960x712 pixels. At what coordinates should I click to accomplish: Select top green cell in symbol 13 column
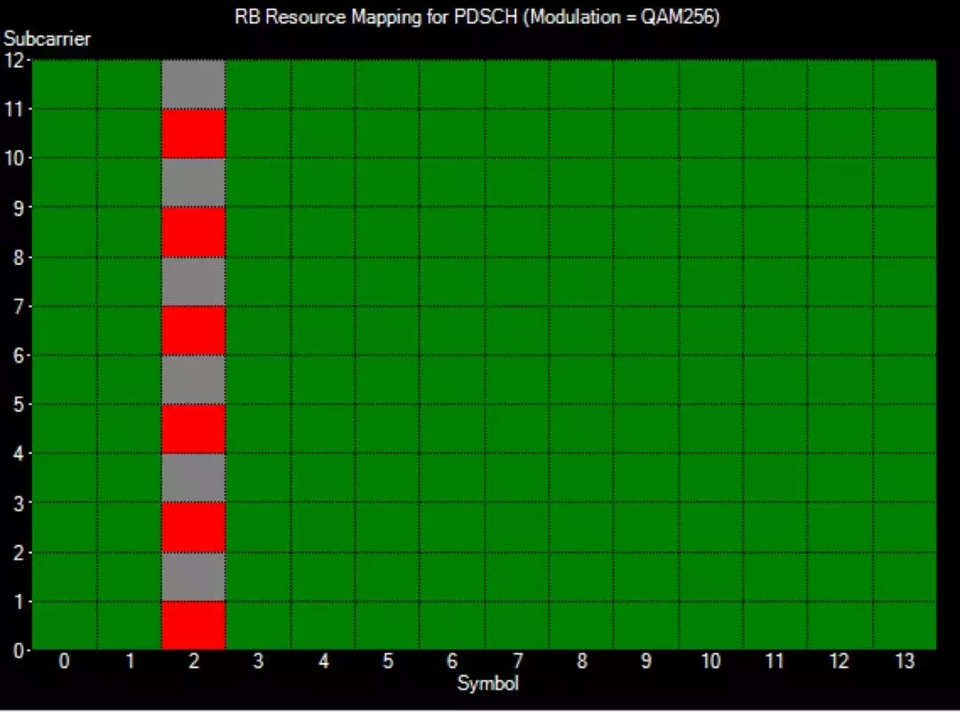tap(905, 84)
